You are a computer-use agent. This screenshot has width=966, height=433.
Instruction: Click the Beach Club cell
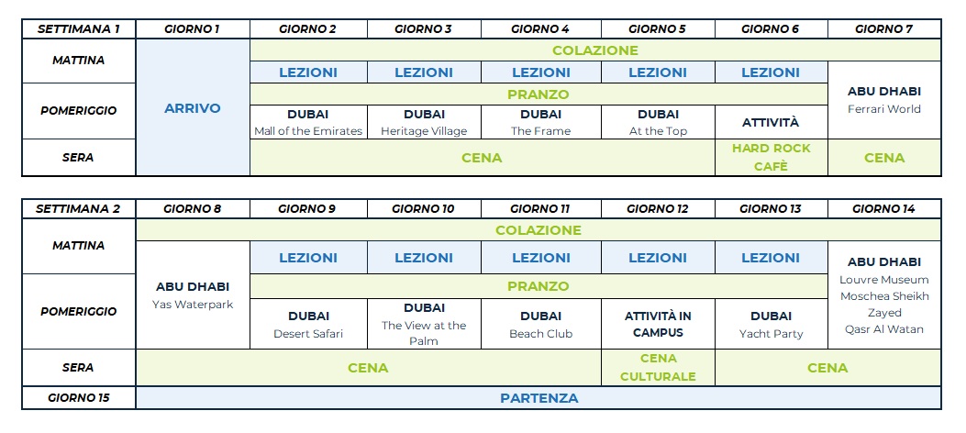click(541, 324)
